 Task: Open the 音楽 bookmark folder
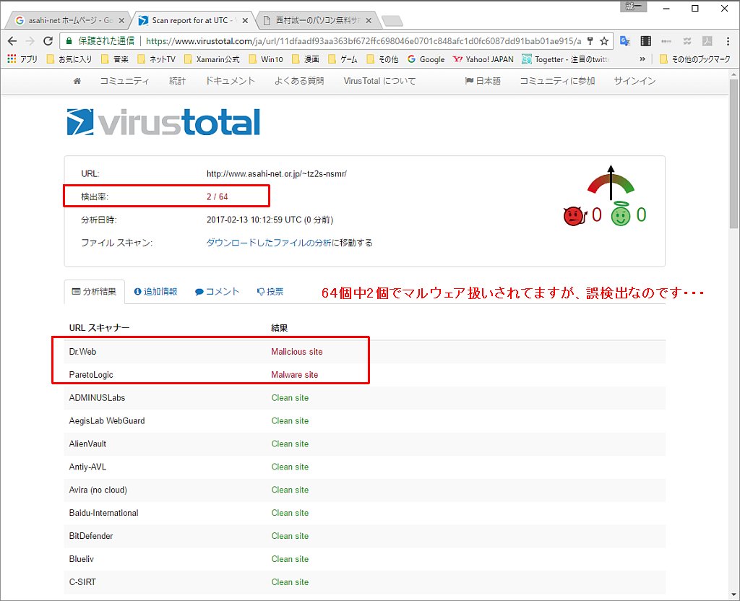(x=115, y=59)
